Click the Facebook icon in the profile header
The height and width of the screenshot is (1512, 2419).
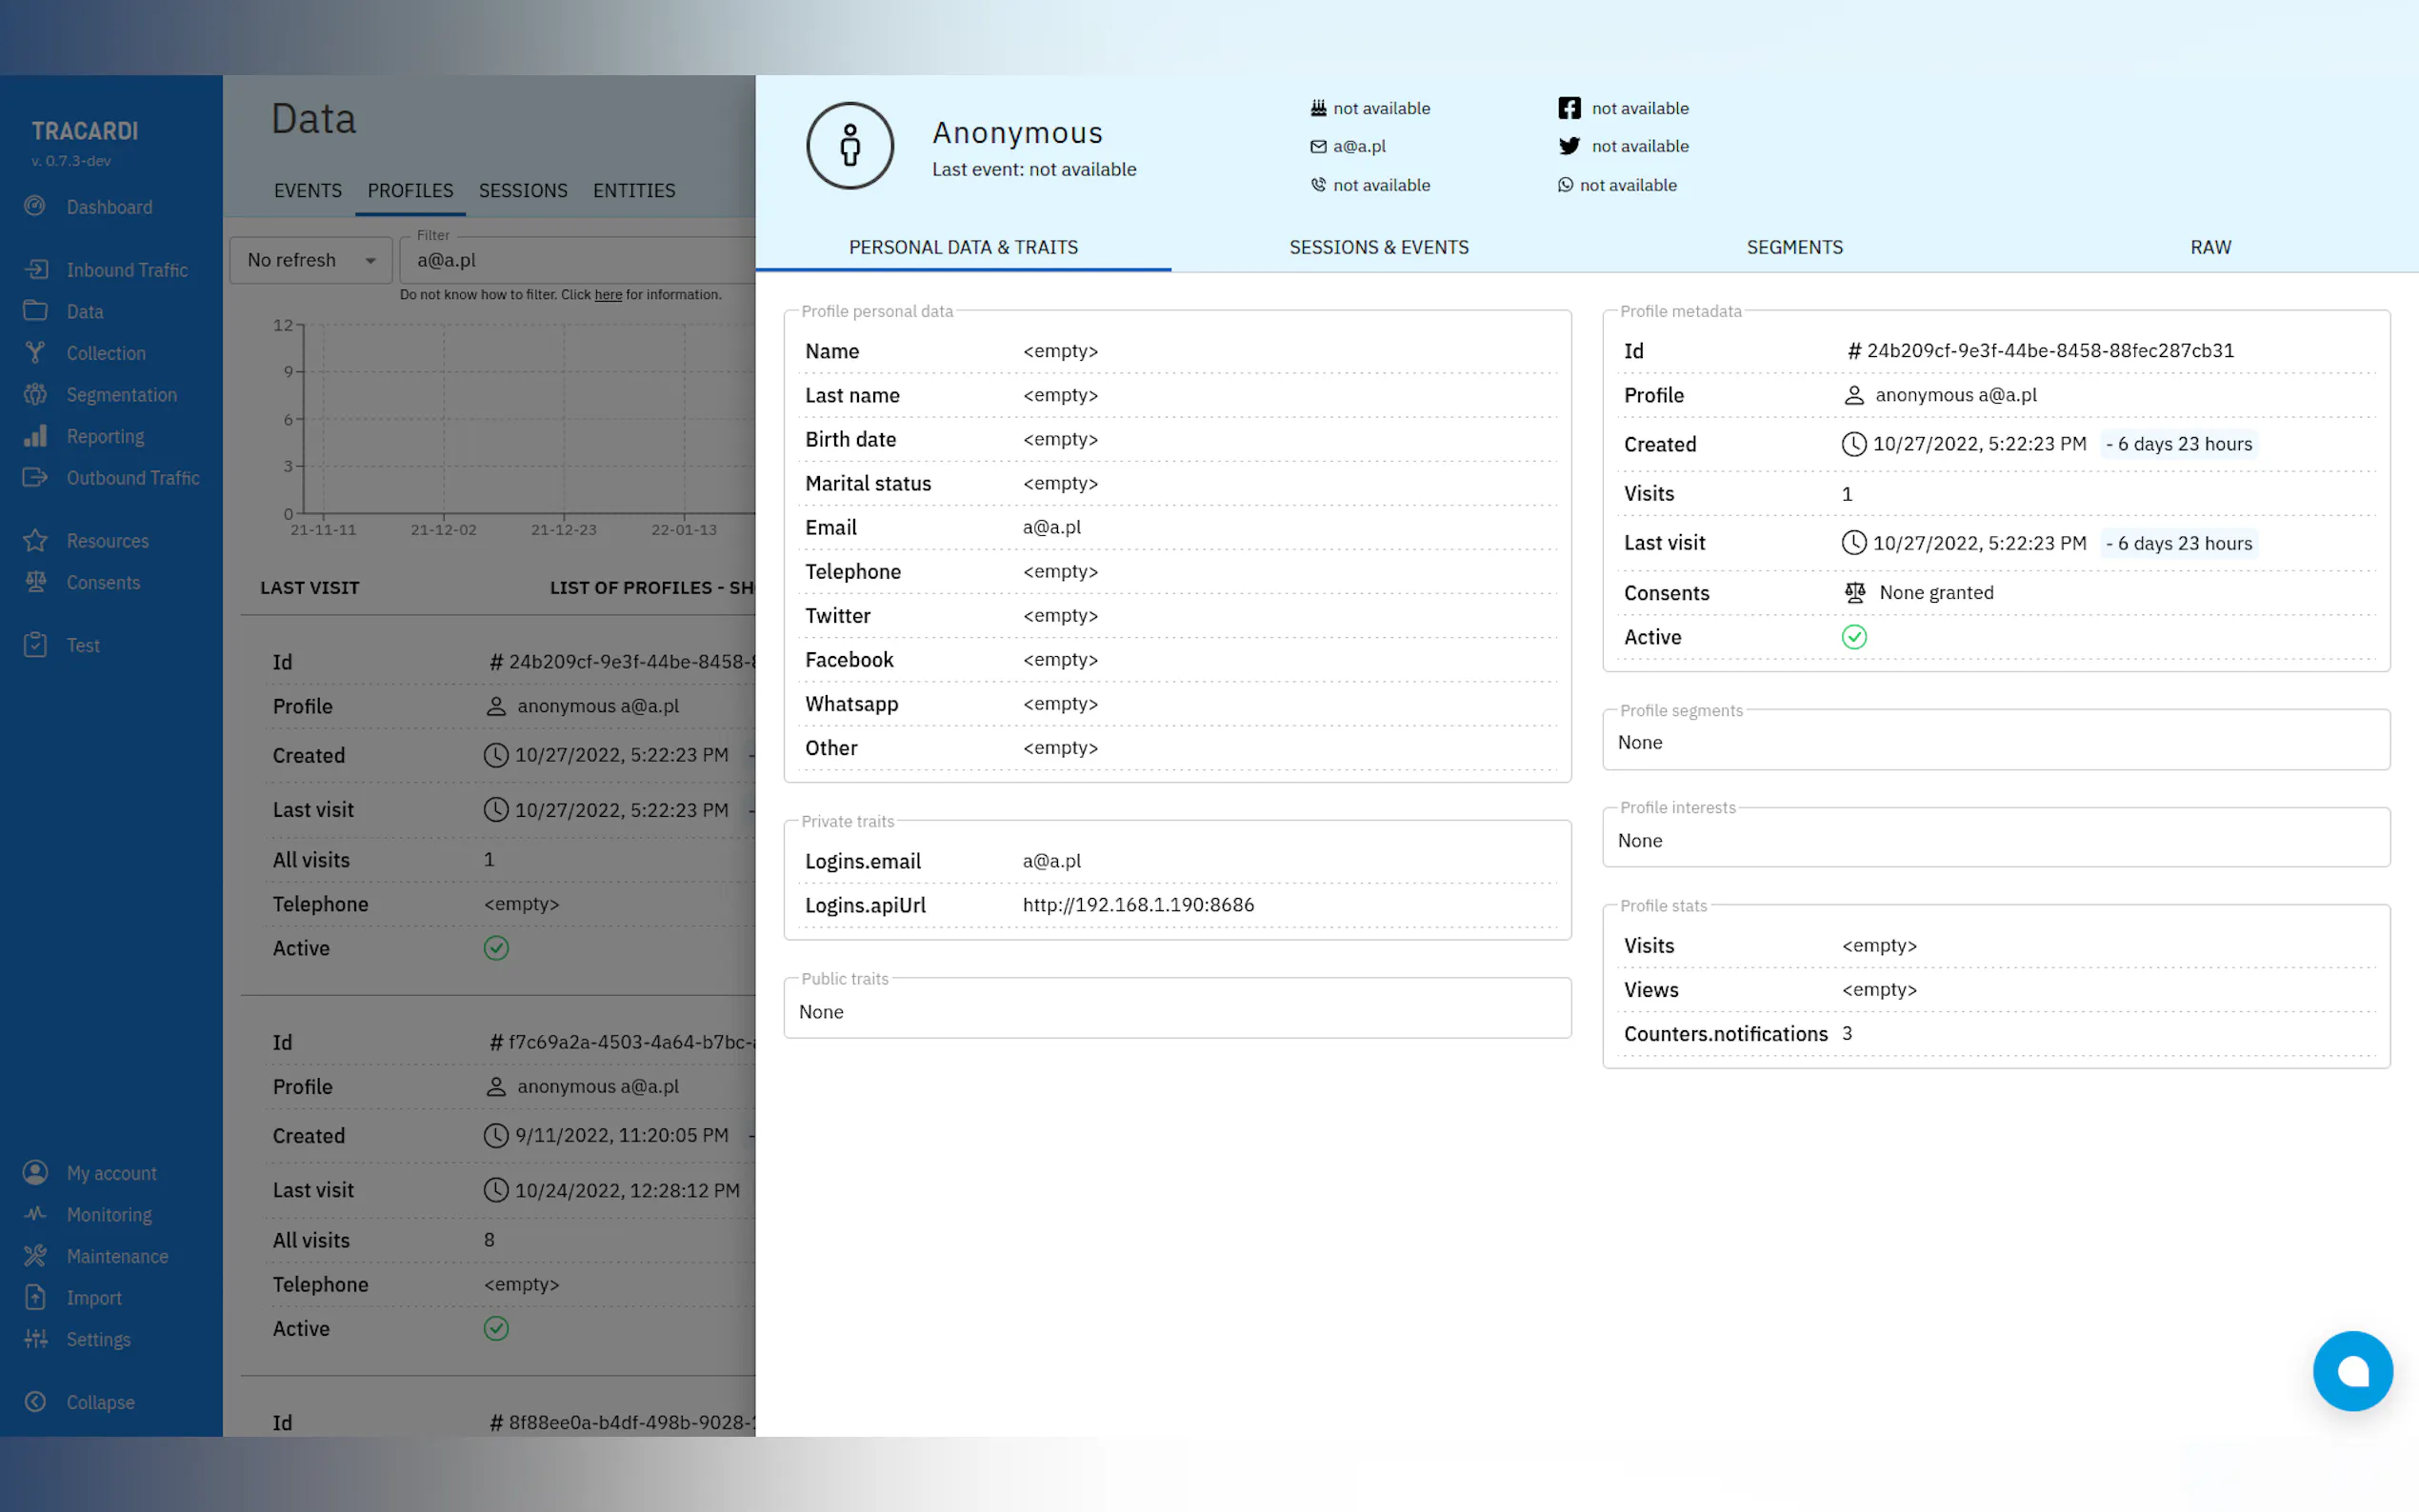click(x=1569, y=108)
